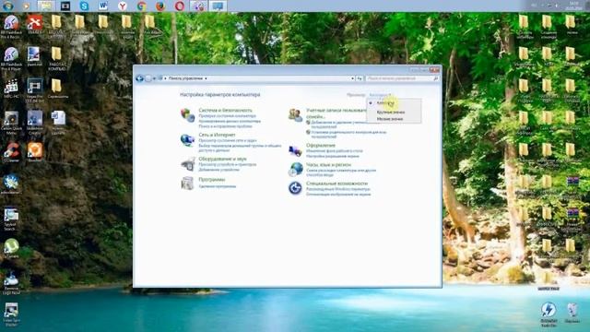Click the Часы, язык и регион globe-clock icon
The image size is (590, 332).
click(x=295, y=169)
